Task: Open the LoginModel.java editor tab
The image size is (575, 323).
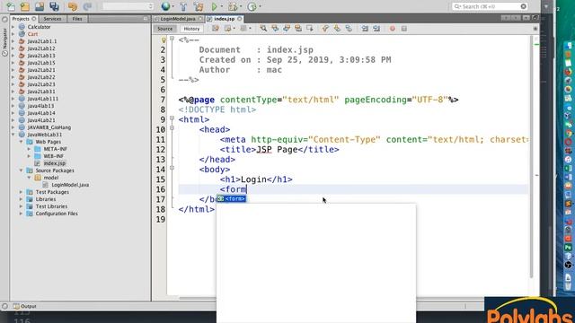Action: 178,19
